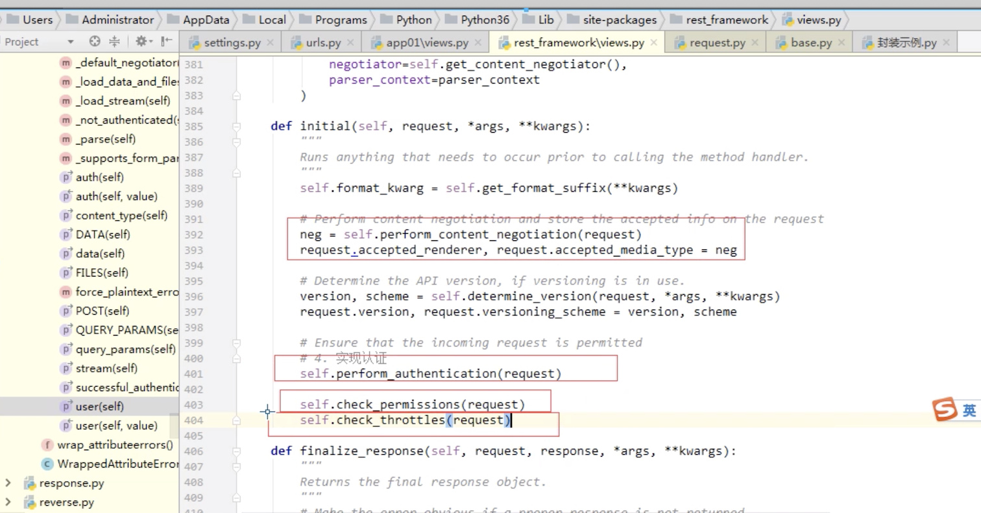Screen dimensions: 981x513
Task: Close the rest_framework\views.py tab
Action: 653,43
